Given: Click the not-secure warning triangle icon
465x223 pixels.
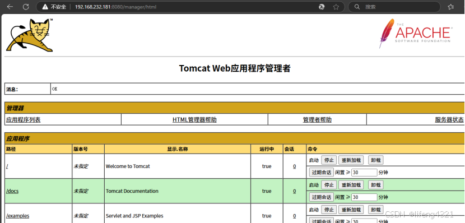Looking at the screenshot, I should pyautogui.click(x=45, y=7).
